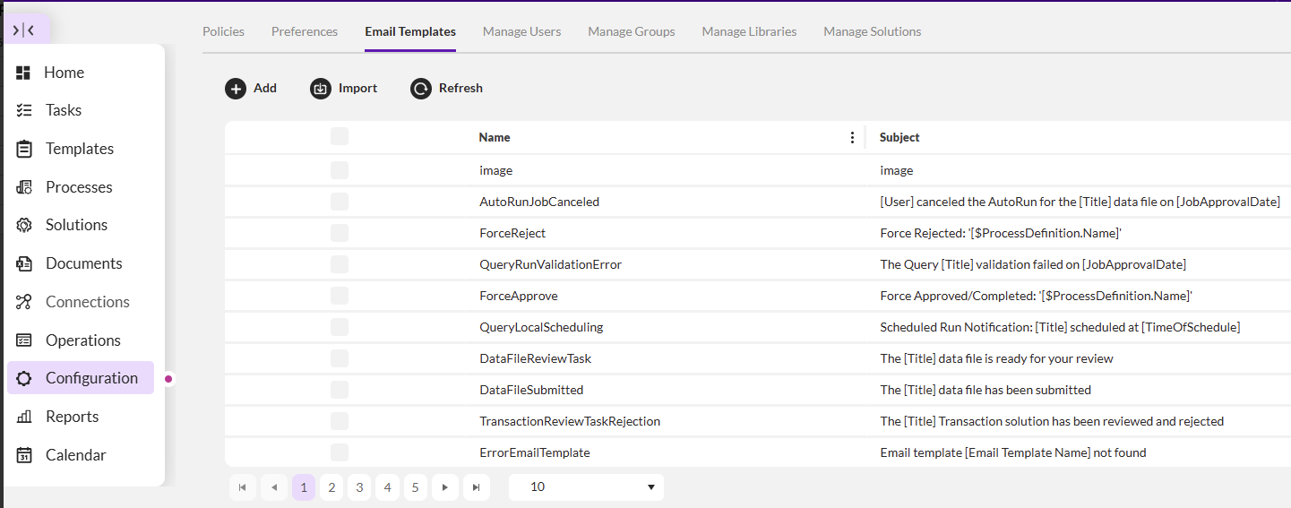Select current page 1 button
This screenshot has height=508, width=1291.
pyautogui.click(x=304, y=487)
